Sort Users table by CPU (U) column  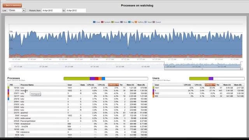point(188,85)
